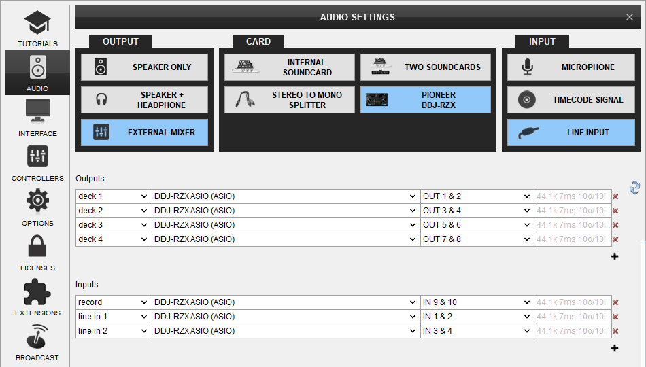
Task: Click line in 2 latency info field
Action: 573,331
